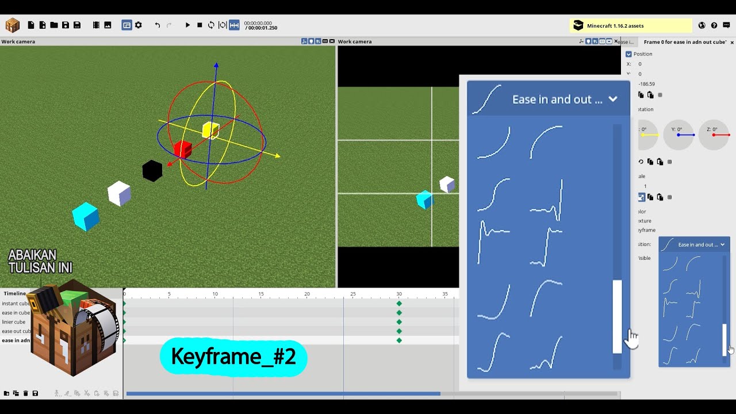736x414 pixels.
Task: Click the rightmost icon in the top toolbar
Action: pyautogui.click(x=726, y=25)
